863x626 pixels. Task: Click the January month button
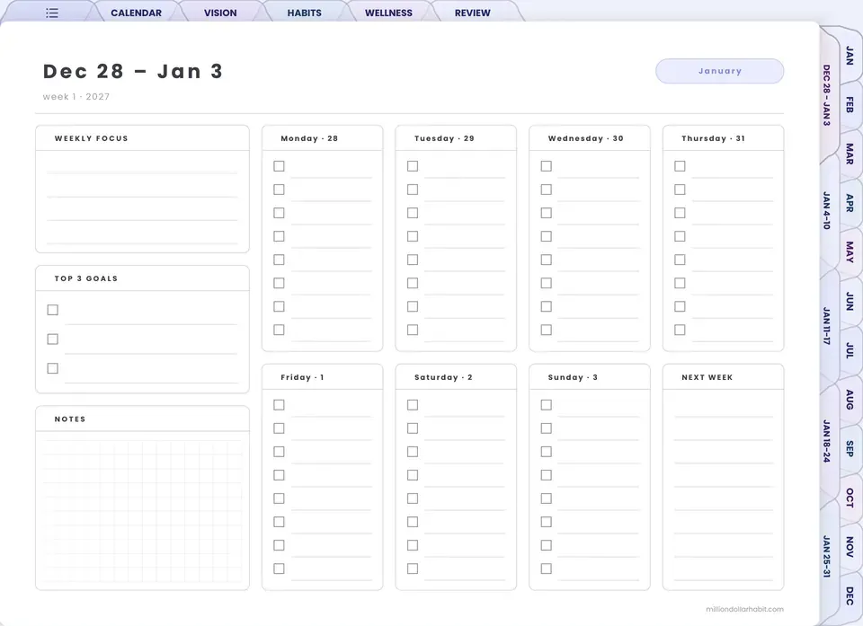pos(719,71)
